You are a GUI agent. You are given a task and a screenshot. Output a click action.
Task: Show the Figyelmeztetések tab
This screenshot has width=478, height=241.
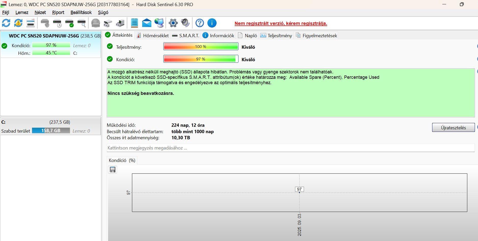coord(316,35)
